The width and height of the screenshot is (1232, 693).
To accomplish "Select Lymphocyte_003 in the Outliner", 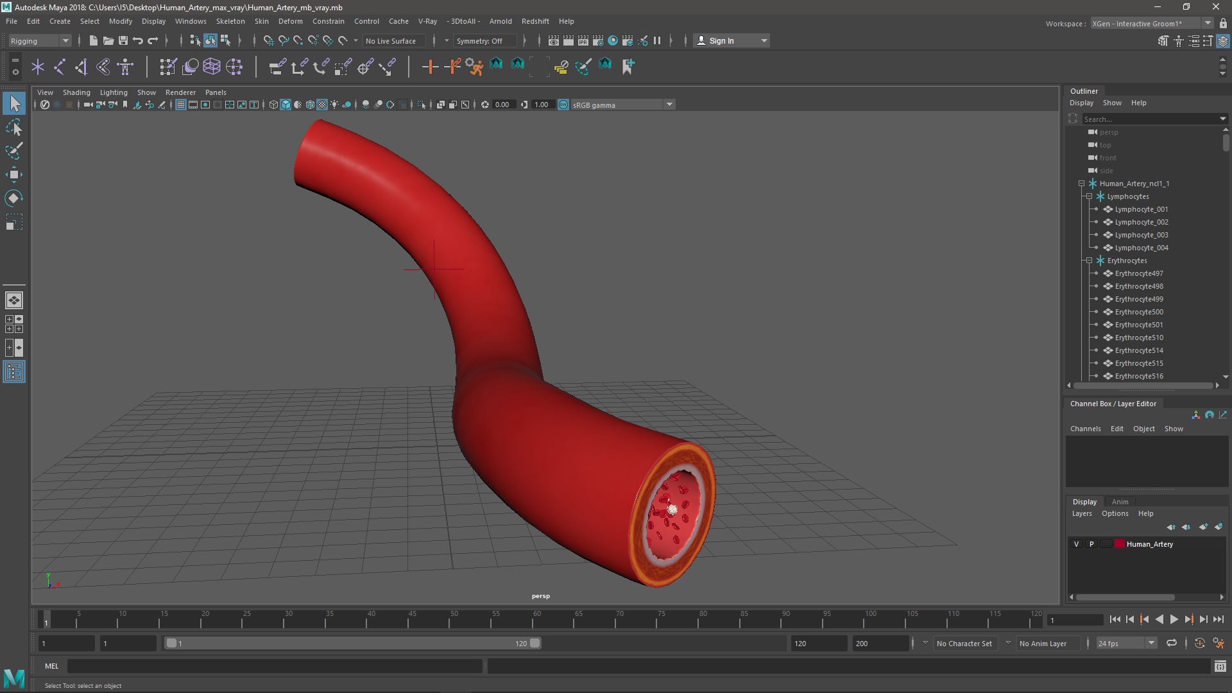I will pos(1141,235).
